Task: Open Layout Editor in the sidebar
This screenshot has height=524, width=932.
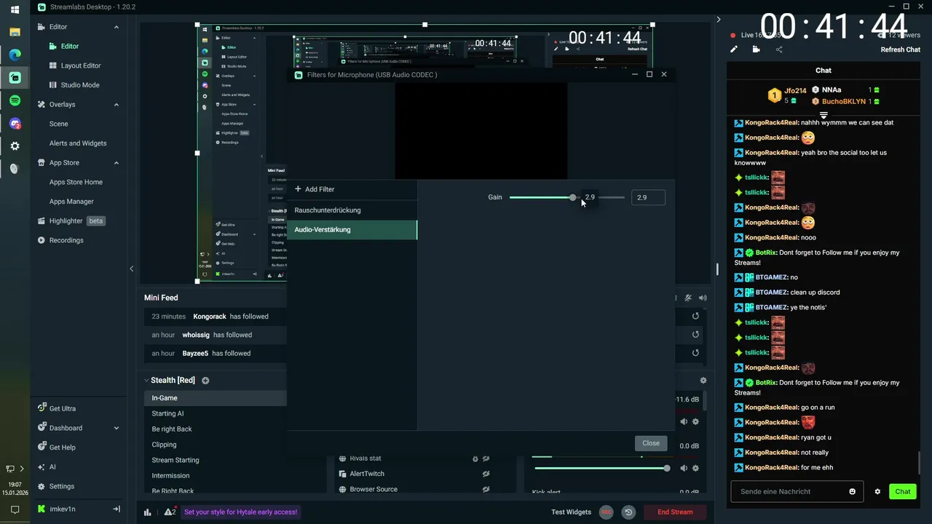Action: pos(81,65)
